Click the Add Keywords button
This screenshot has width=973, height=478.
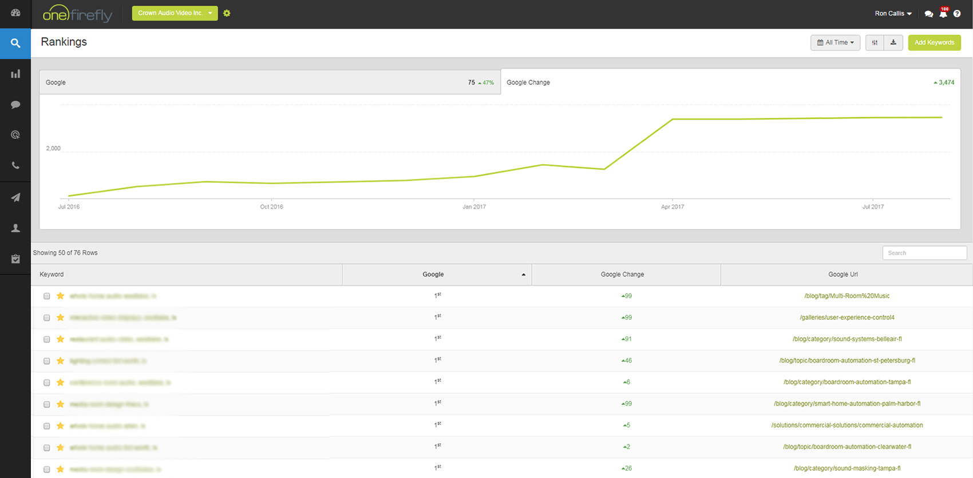click(x=934, y=42)
